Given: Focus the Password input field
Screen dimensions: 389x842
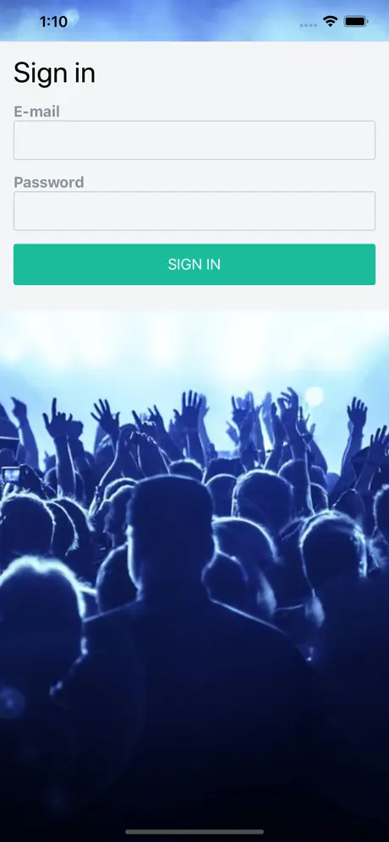Looking at the screenshot, I should click(194, 211).
